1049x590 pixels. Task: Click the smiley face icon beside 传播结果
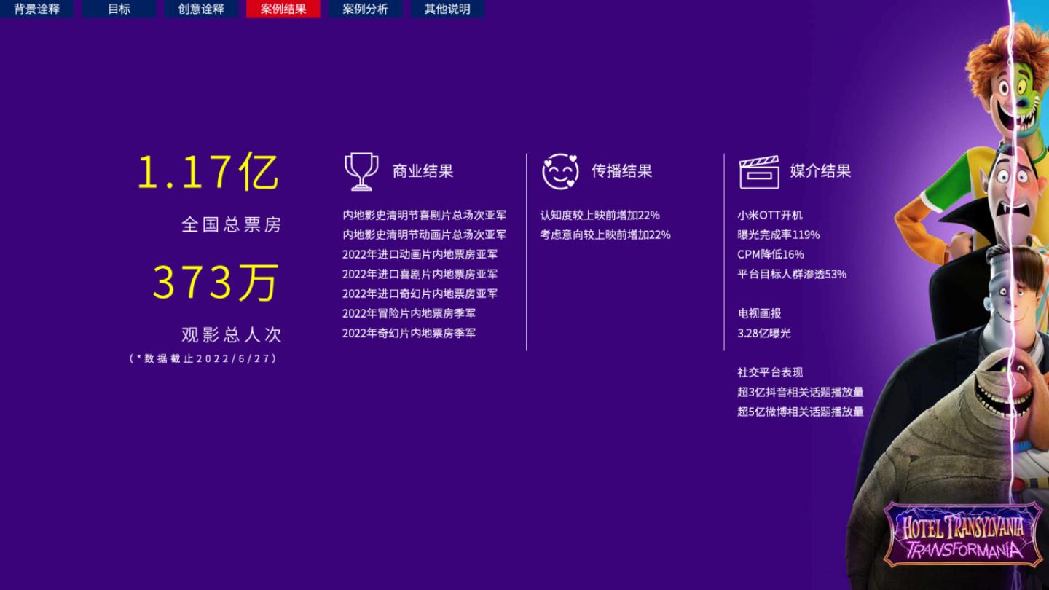pyautogui.click(x=560, y=171)
